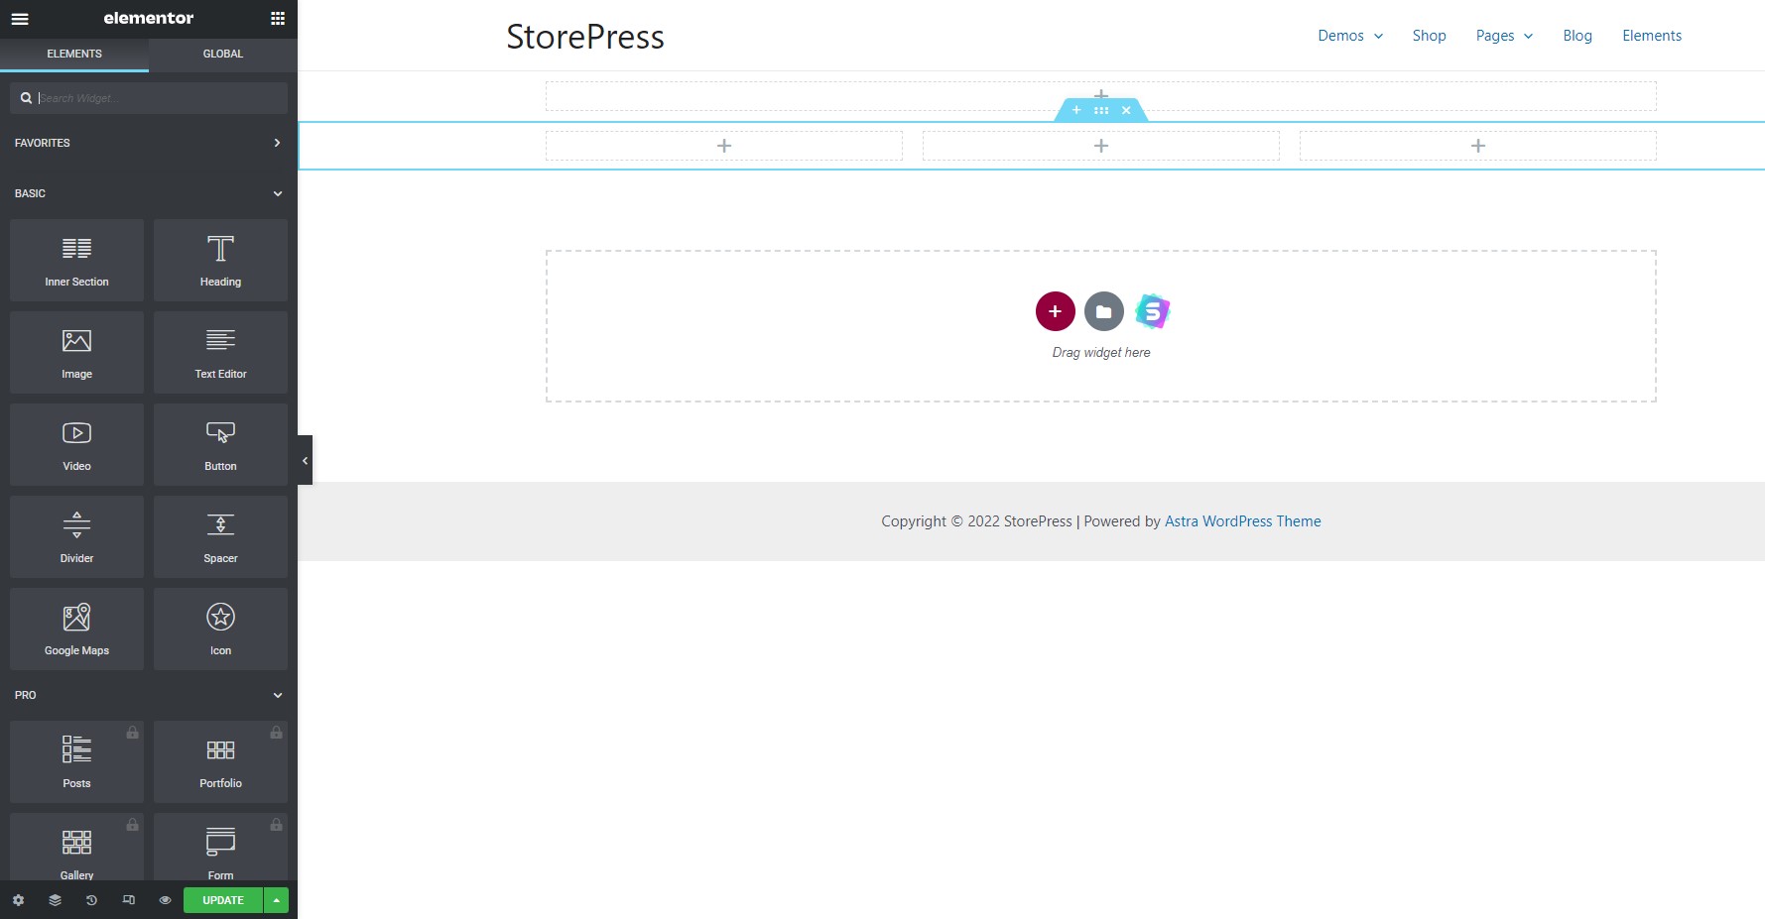1765x919 pixels.
Task: Switch to responsive mode icon
Action: [x=128, y=900]
